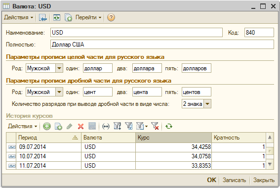
Task: Click the Наименование field containing USD
Action: pyautogui.click(x=136, y=33)
